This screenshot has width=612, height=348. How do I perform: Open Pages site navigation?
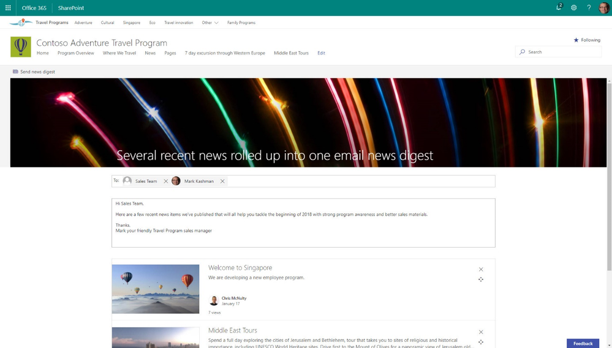tap(170, 53)
